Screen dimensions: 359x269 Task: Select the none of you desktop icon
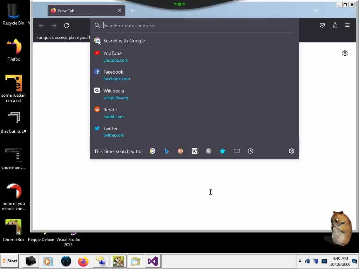click(14, 197)
